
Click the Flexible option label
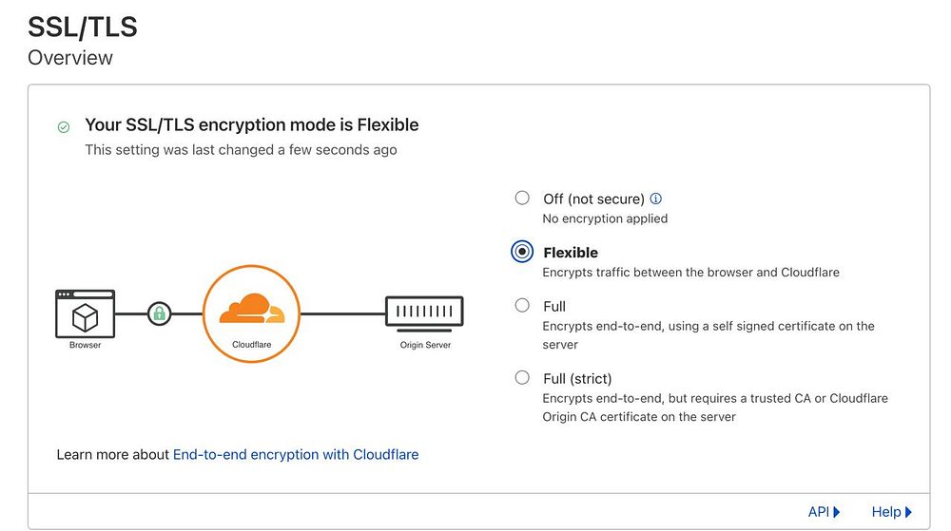coord(571,253)
